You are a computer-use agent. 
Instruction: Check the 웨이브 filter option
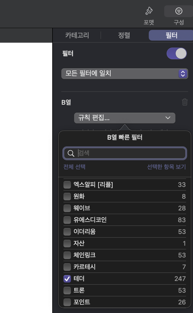click(x=67, y=208)
